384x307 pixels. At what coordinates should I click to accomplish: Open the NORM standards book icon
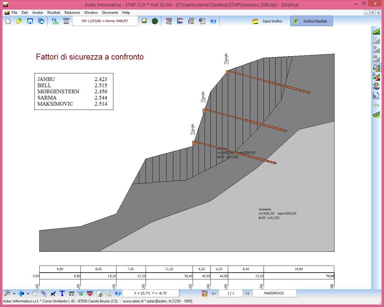point(66,21)
